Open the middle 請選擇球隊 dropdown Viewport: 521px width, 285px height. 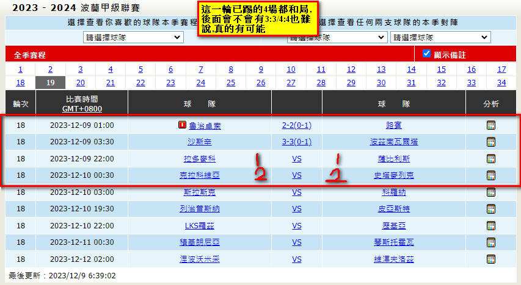click(x=336, y=38)
